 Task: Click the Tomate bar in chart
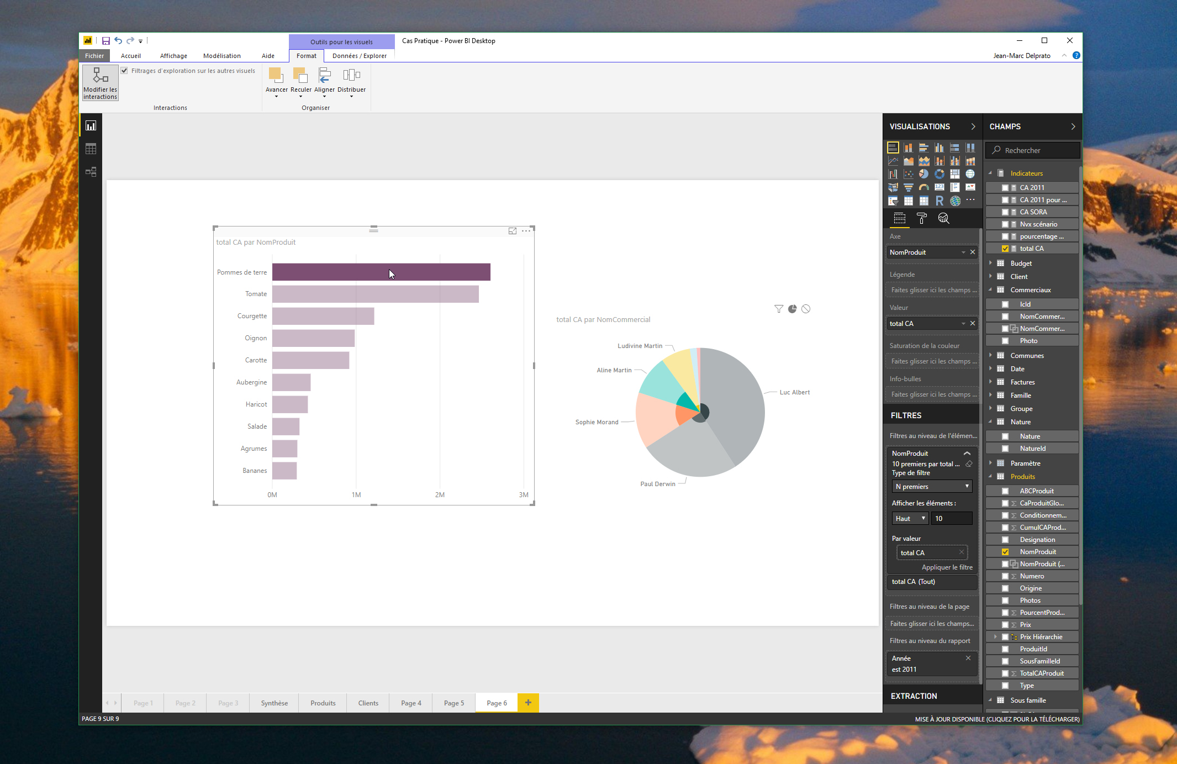(x=376, y=294)
